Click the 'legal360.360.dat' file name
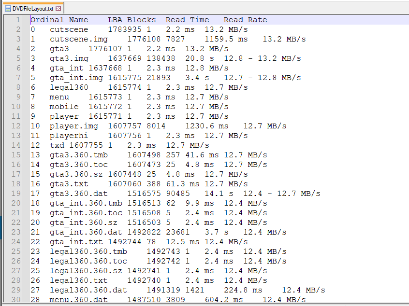The width and height of the screenshot is (409, 306). click(x=88, y=290)
